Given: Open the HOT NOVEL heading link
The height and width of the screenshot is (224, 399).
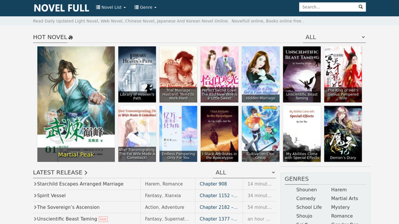Looking at the screenshot, I should (x=50, y=37).
